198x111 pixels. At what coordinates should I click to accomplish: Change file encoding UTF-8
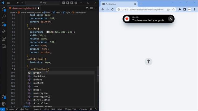46,109
